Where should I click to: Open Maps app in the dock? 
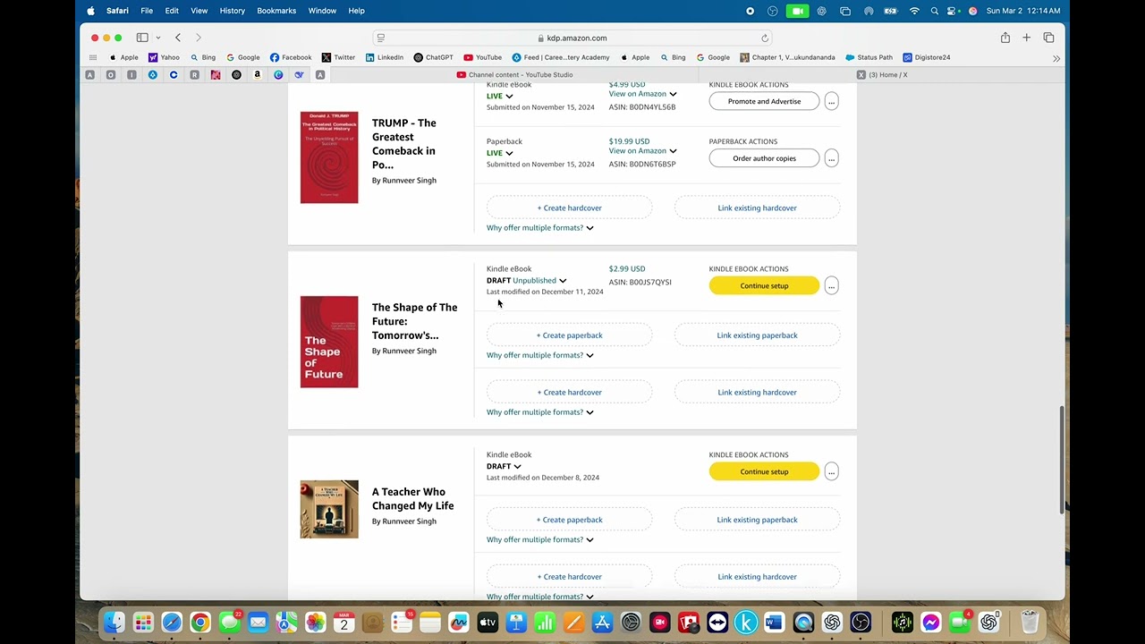286,623
